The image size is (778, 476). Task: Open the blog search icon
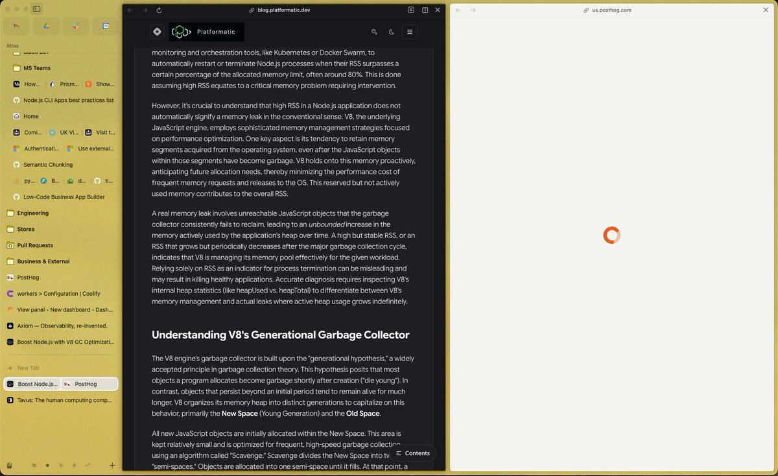point(374,32)
